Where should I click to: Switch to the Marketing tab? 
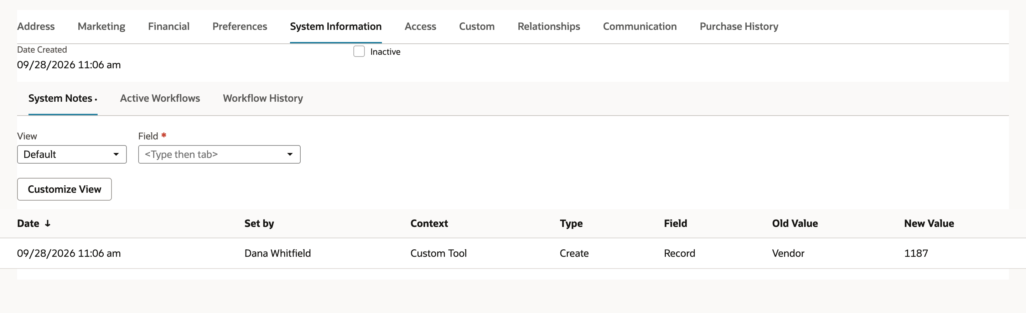pos(101,26)
